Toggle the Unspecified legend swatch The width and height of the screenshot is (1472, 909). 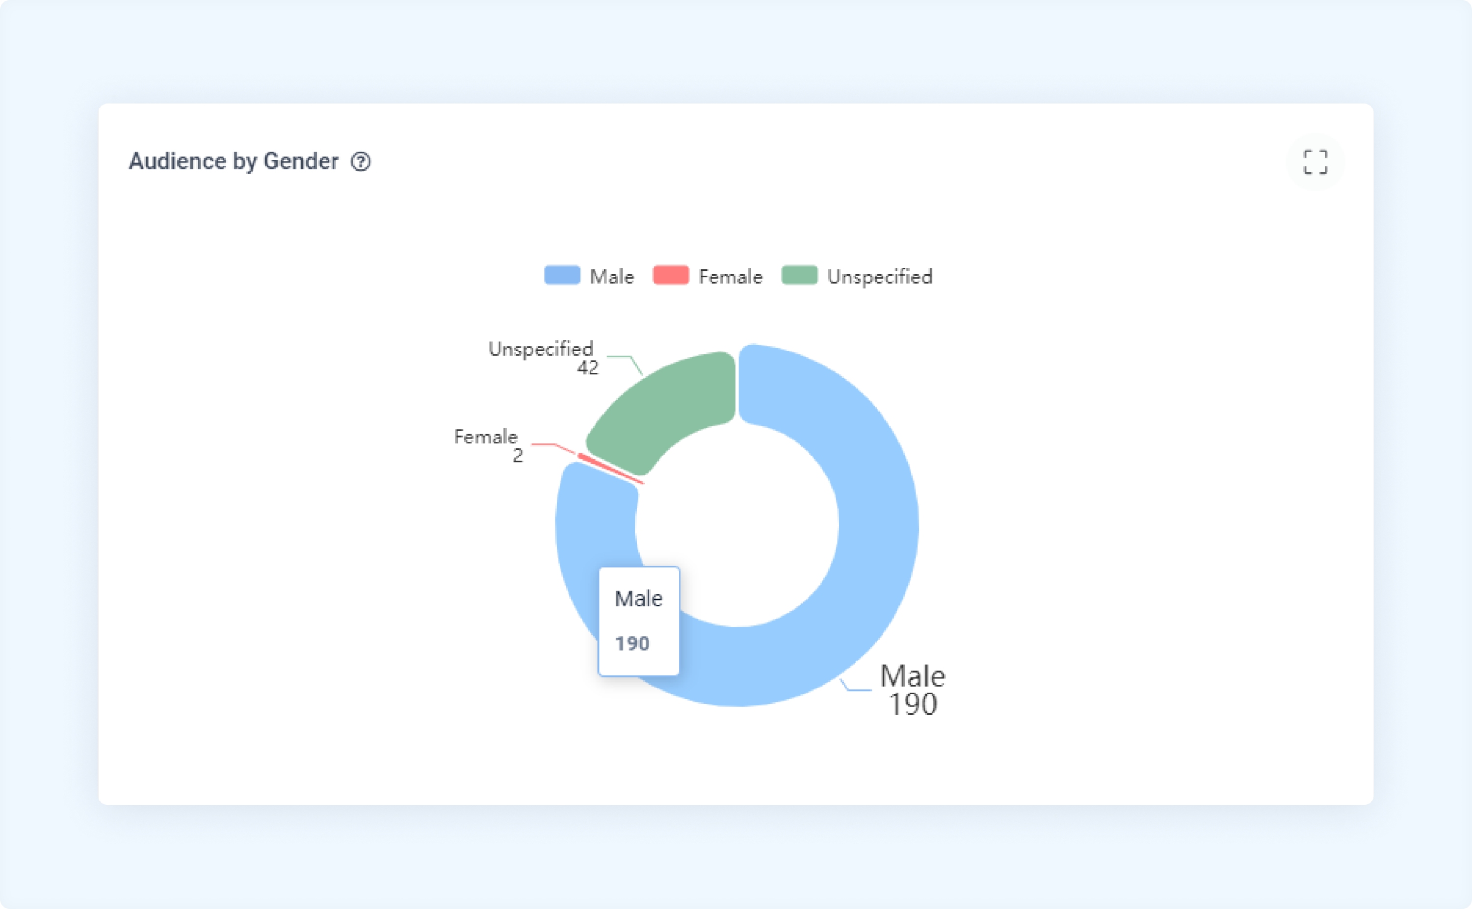tap(799, 275)
